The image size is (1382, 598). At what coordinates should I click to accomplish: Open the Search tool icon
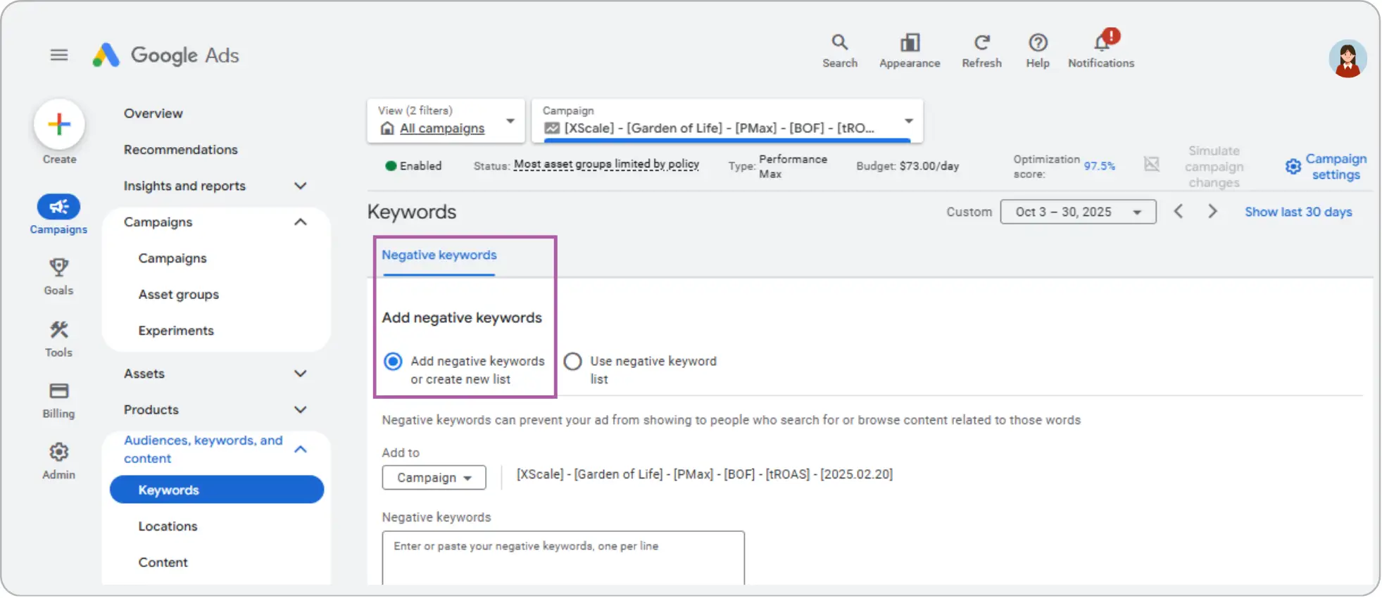click(x=839, y=42)
